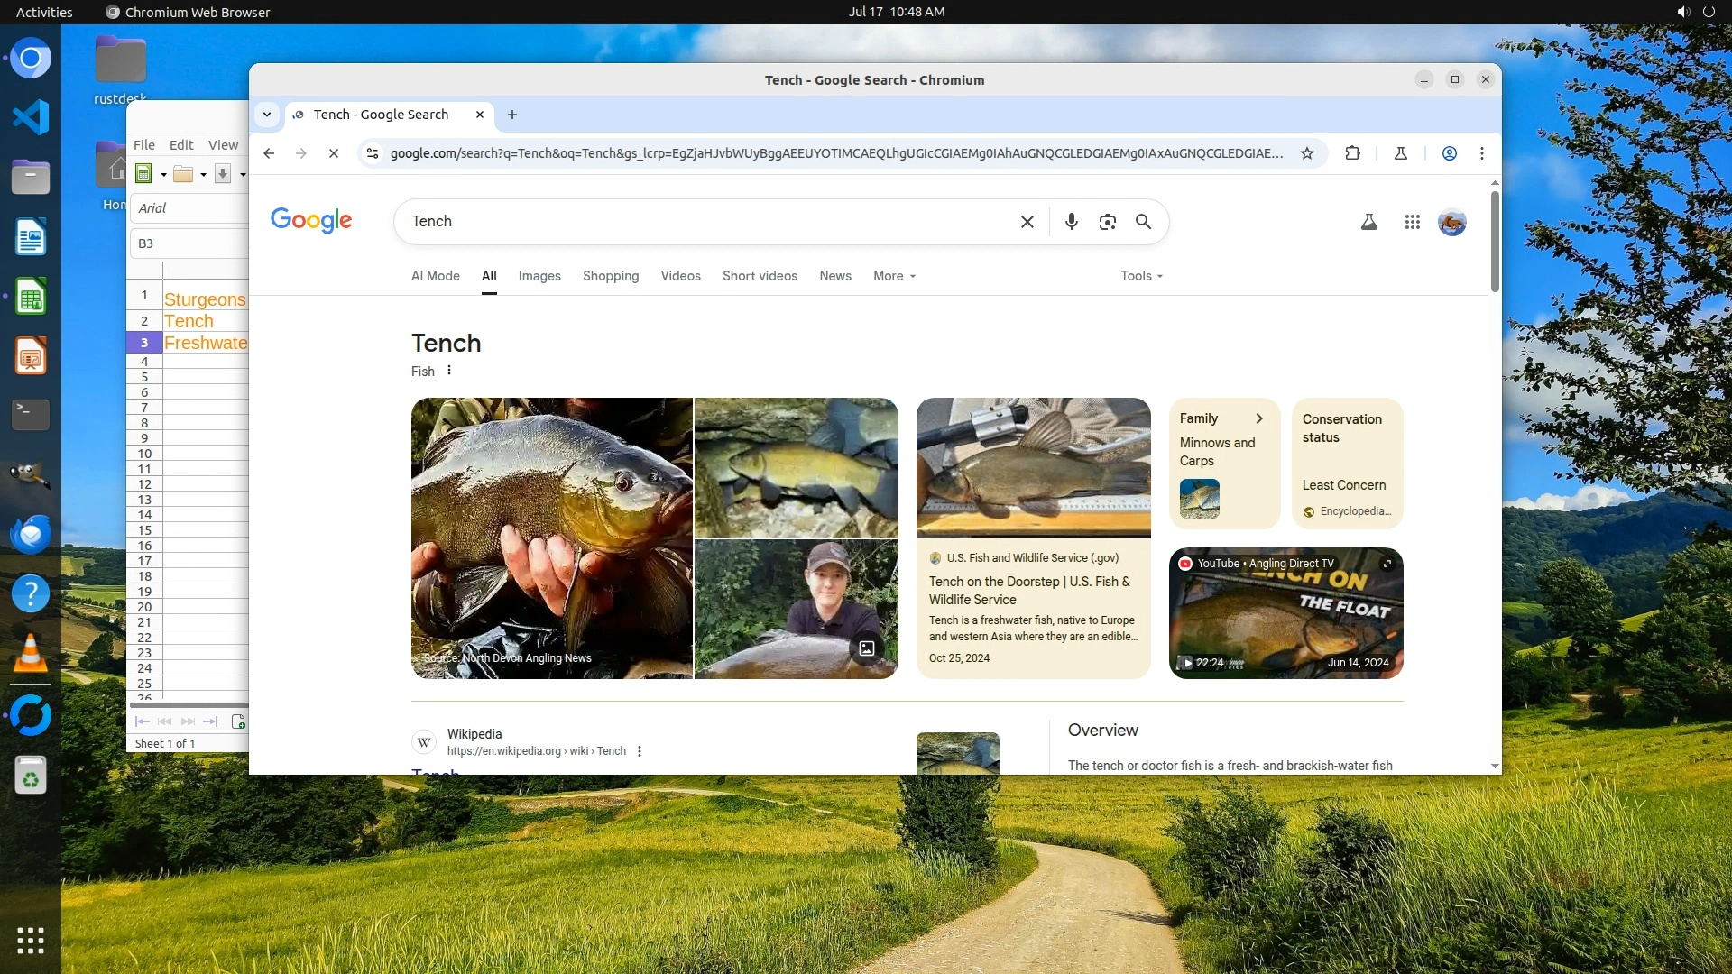Play the Angling Direct TV video thumbnail
This screenshot has width=1732, height=974.
(x=1285, y=613)
